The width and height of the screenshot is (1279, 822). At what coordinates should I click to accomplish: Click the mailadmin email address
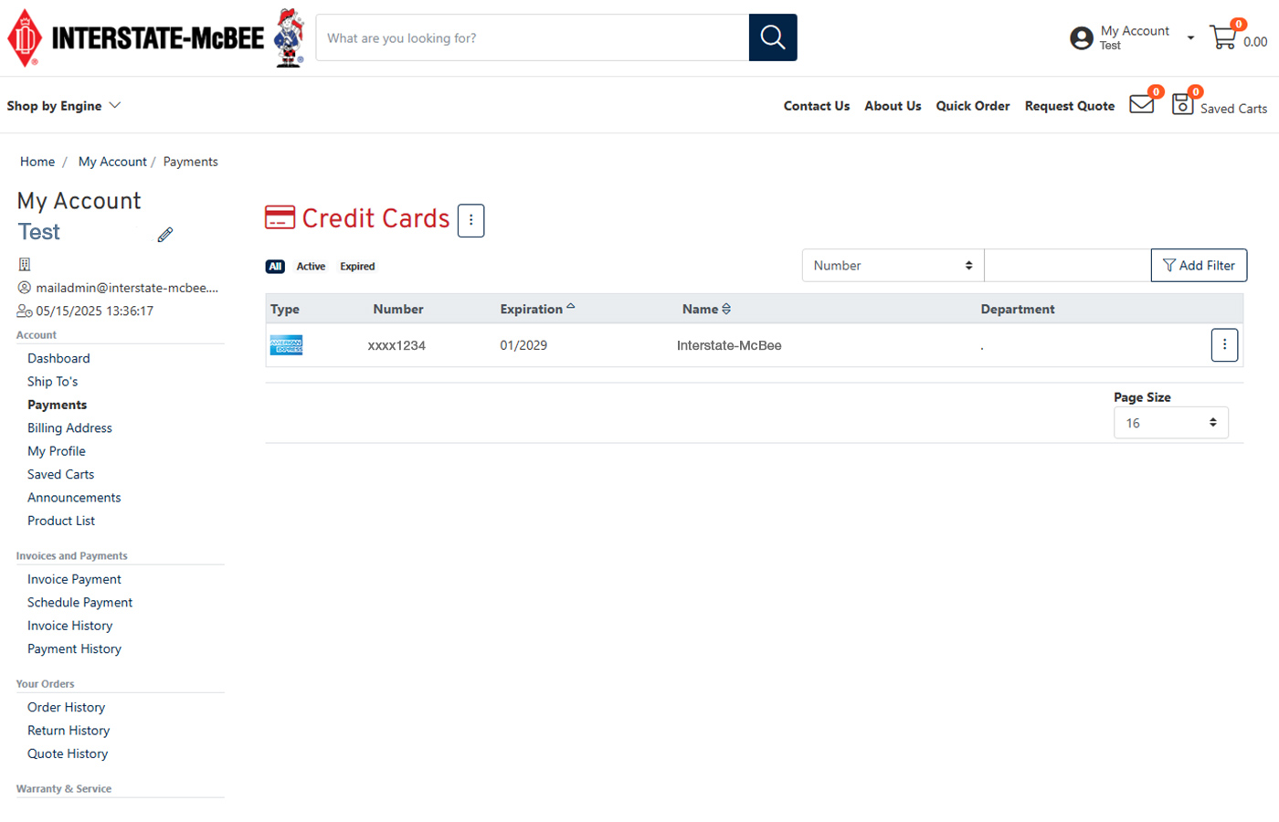(127, 288)
